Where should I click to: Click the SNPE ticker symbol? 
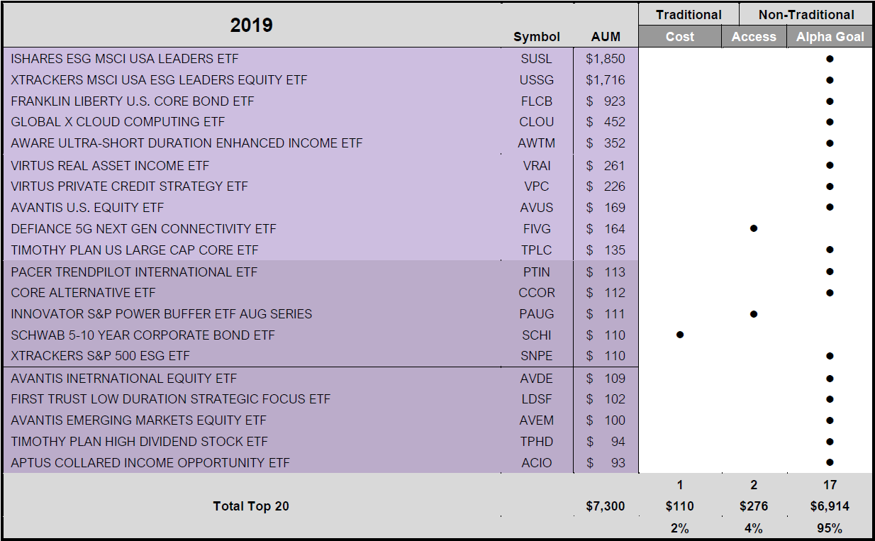(x=536, y=356)
